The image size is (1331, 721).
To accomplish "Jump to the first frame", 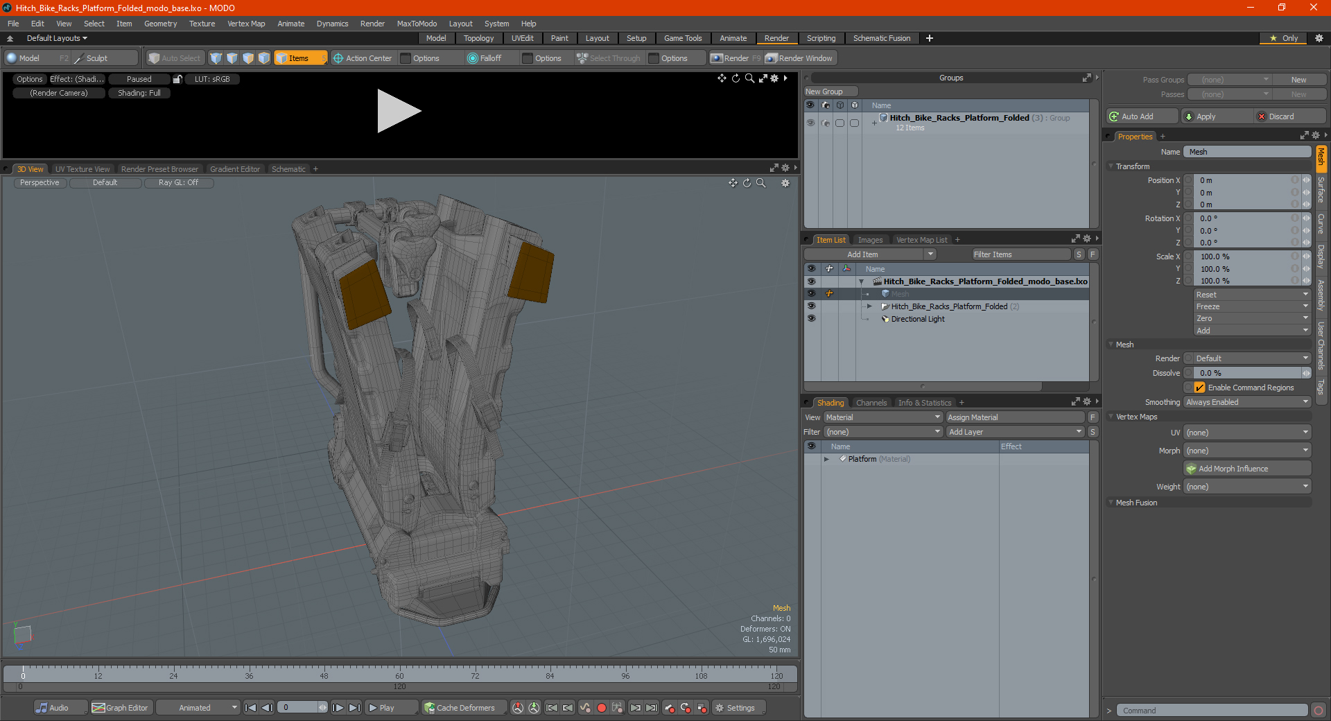I will click(x=251, y=708).
